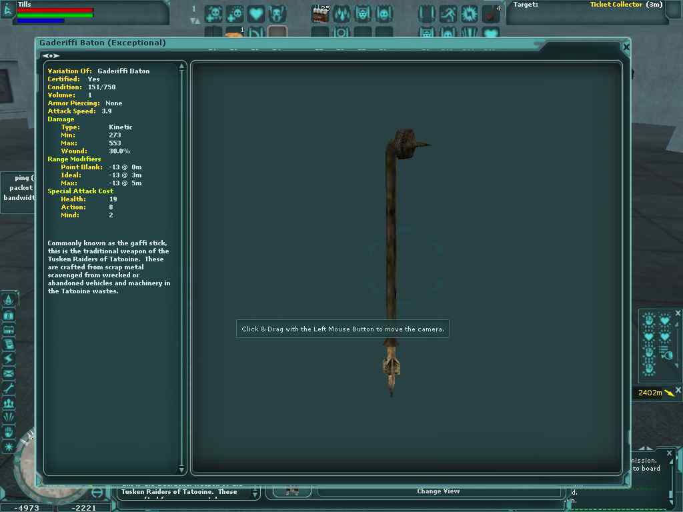
Task: Open the inventory backpack sidebar icon
Action: tap(9, 315)
